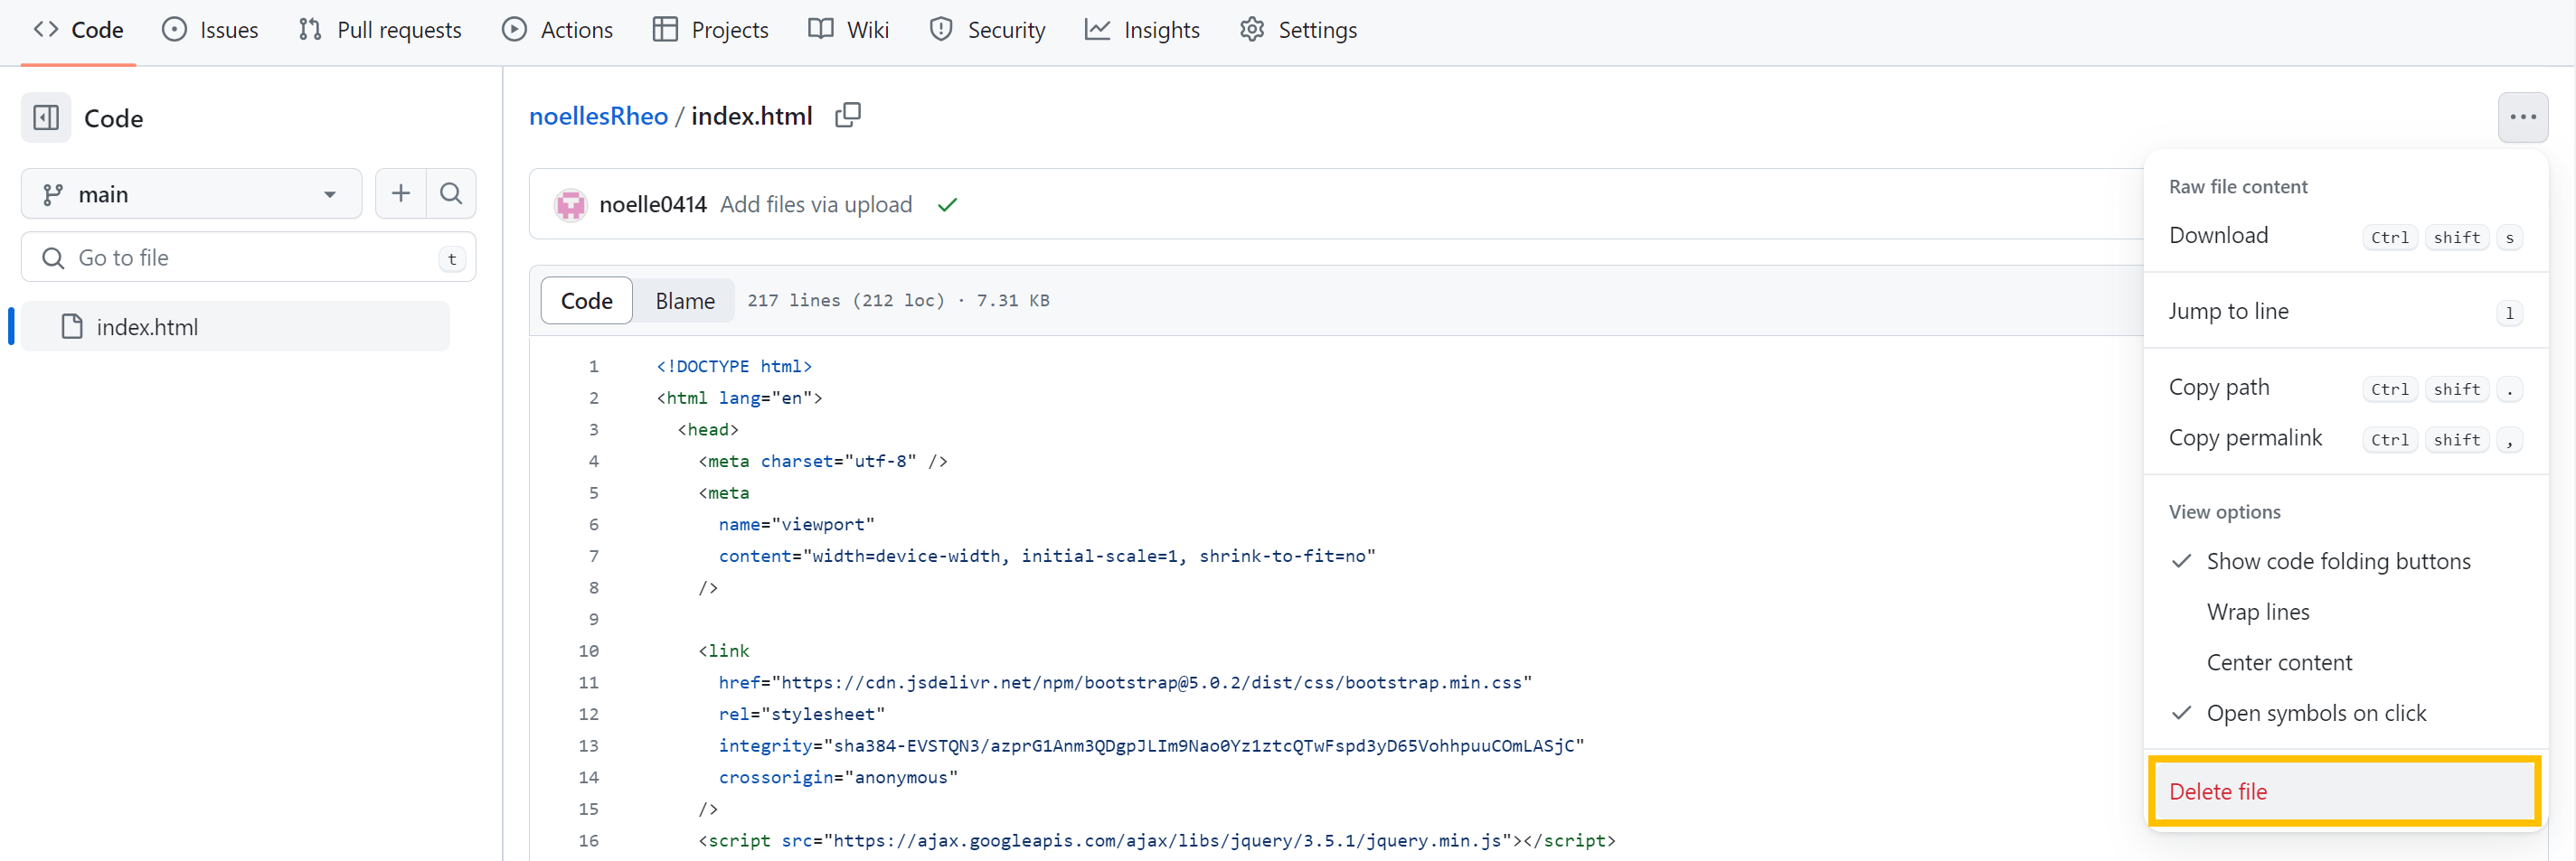
Task: Click line number 1 in code
Action: point(593,367)
